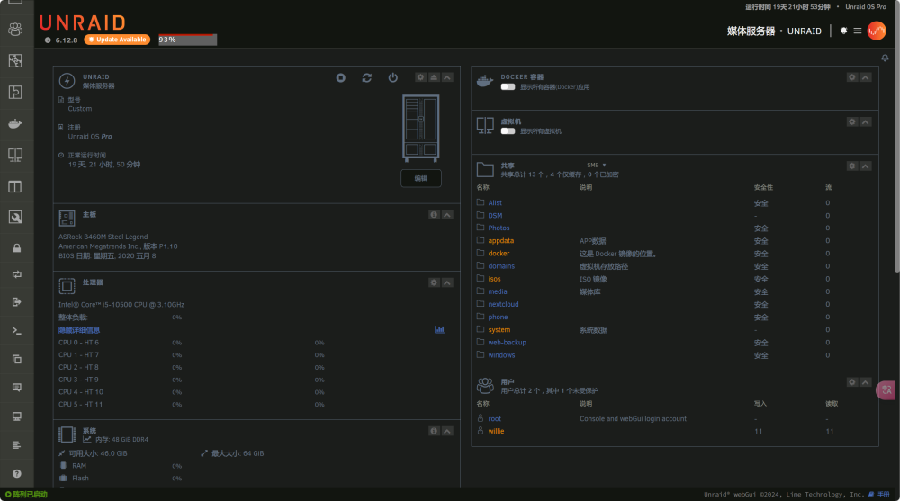The width and height of the screenshot is (900, 501).
Task: Open the hamburger menu in the header
Action: tap(858, 31)
